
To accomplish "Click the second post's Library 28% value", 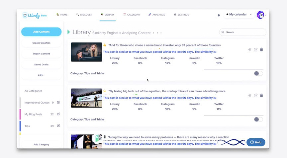I will 115,109.
